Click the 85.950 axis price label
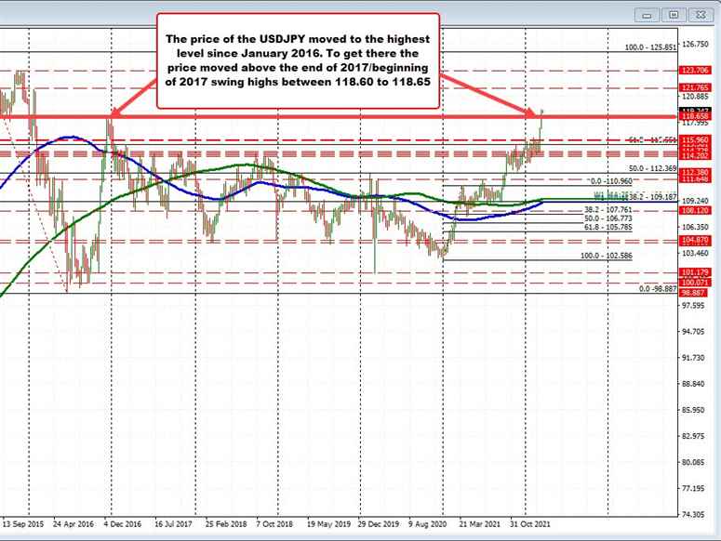This screenshot has height=541, width=721. tap(695, 410)
